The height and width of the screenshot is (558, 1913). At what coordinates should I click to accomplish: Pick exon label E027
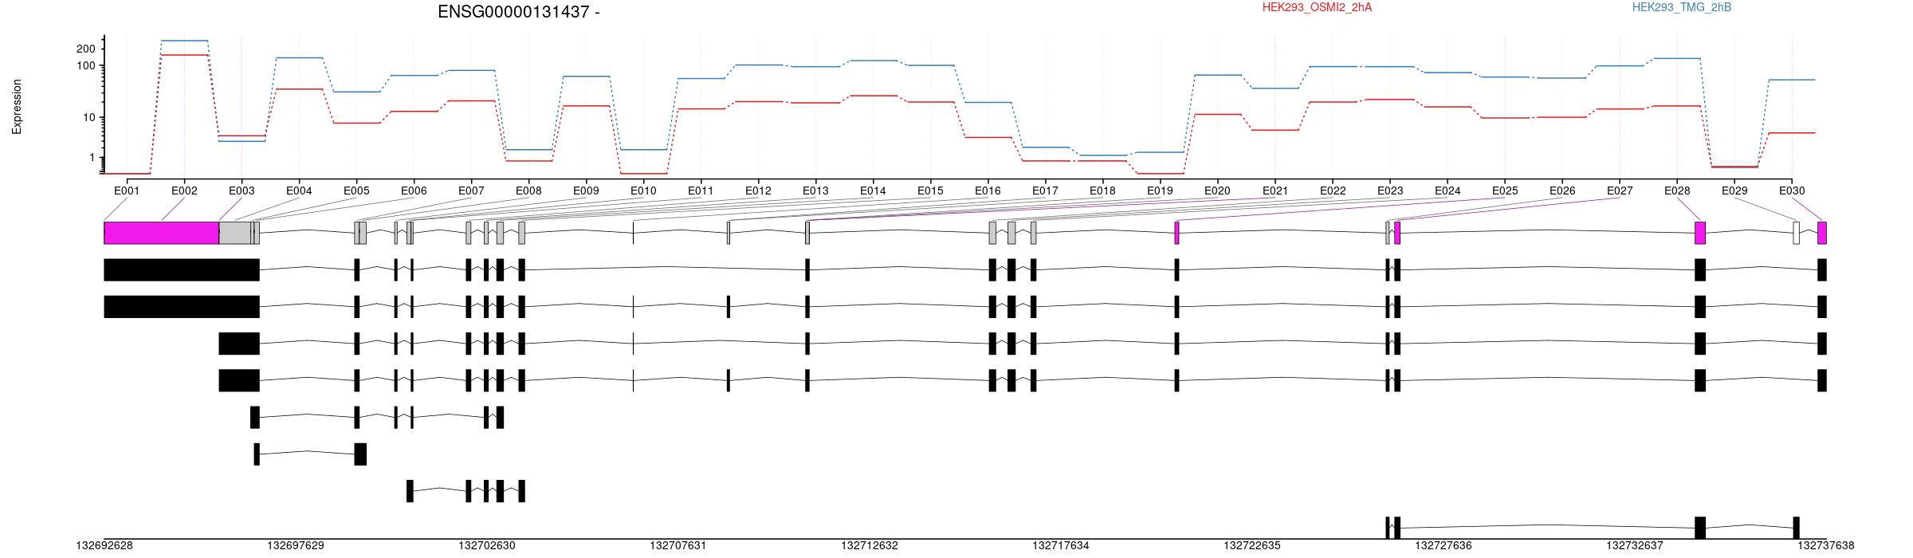(1620, 191)
